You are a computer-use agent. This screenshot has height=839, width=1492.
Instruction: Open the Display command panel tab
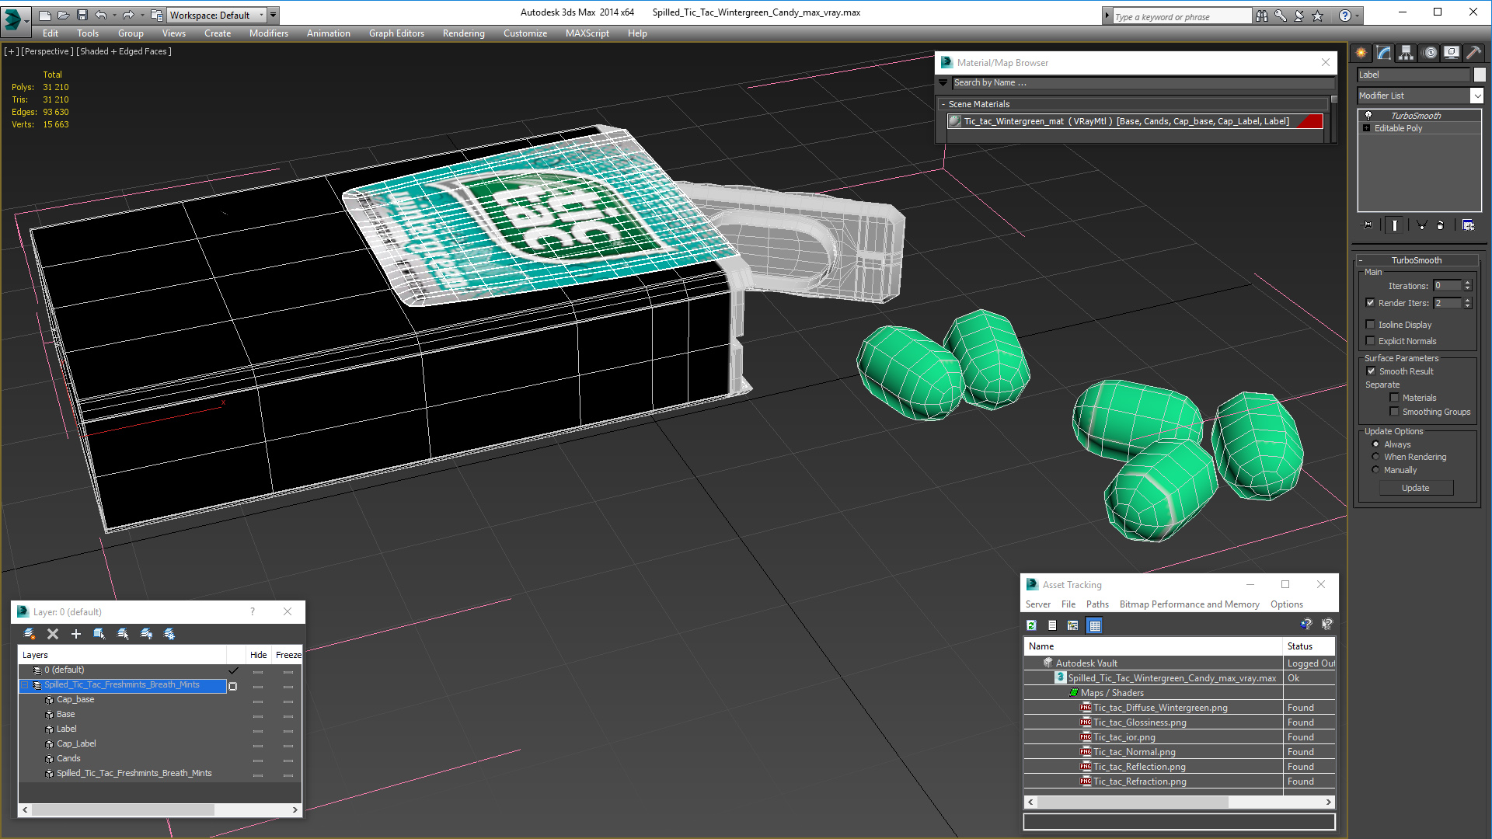coord(1452,53)
